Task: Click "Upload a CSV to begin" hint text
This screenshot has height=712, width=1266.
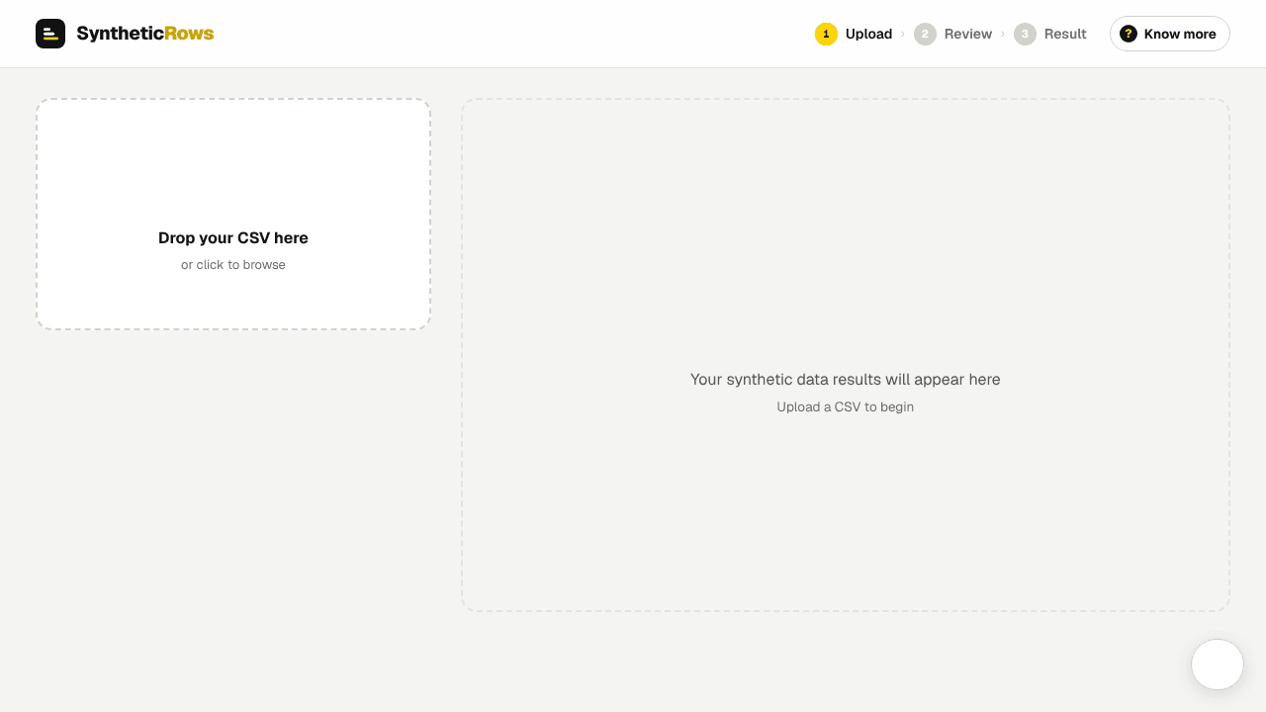Action: [846, 407]
